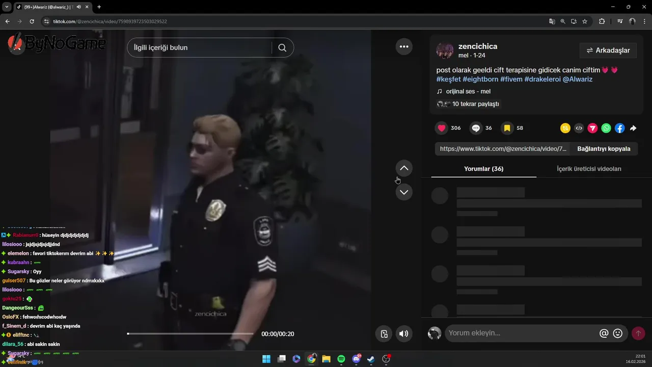
Task: View the 10 tekrar paylaştı reposts
Action: coord(468,104)
